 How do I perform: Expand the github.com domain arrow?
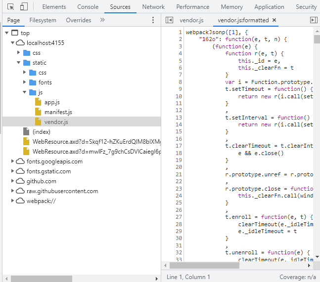point(13,181)
